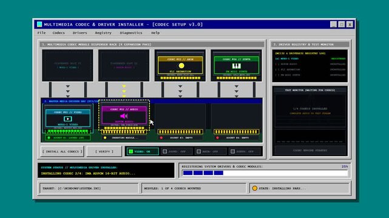
Task: Enable the ANIM: OFF checkbox
Action: point(198,151)
